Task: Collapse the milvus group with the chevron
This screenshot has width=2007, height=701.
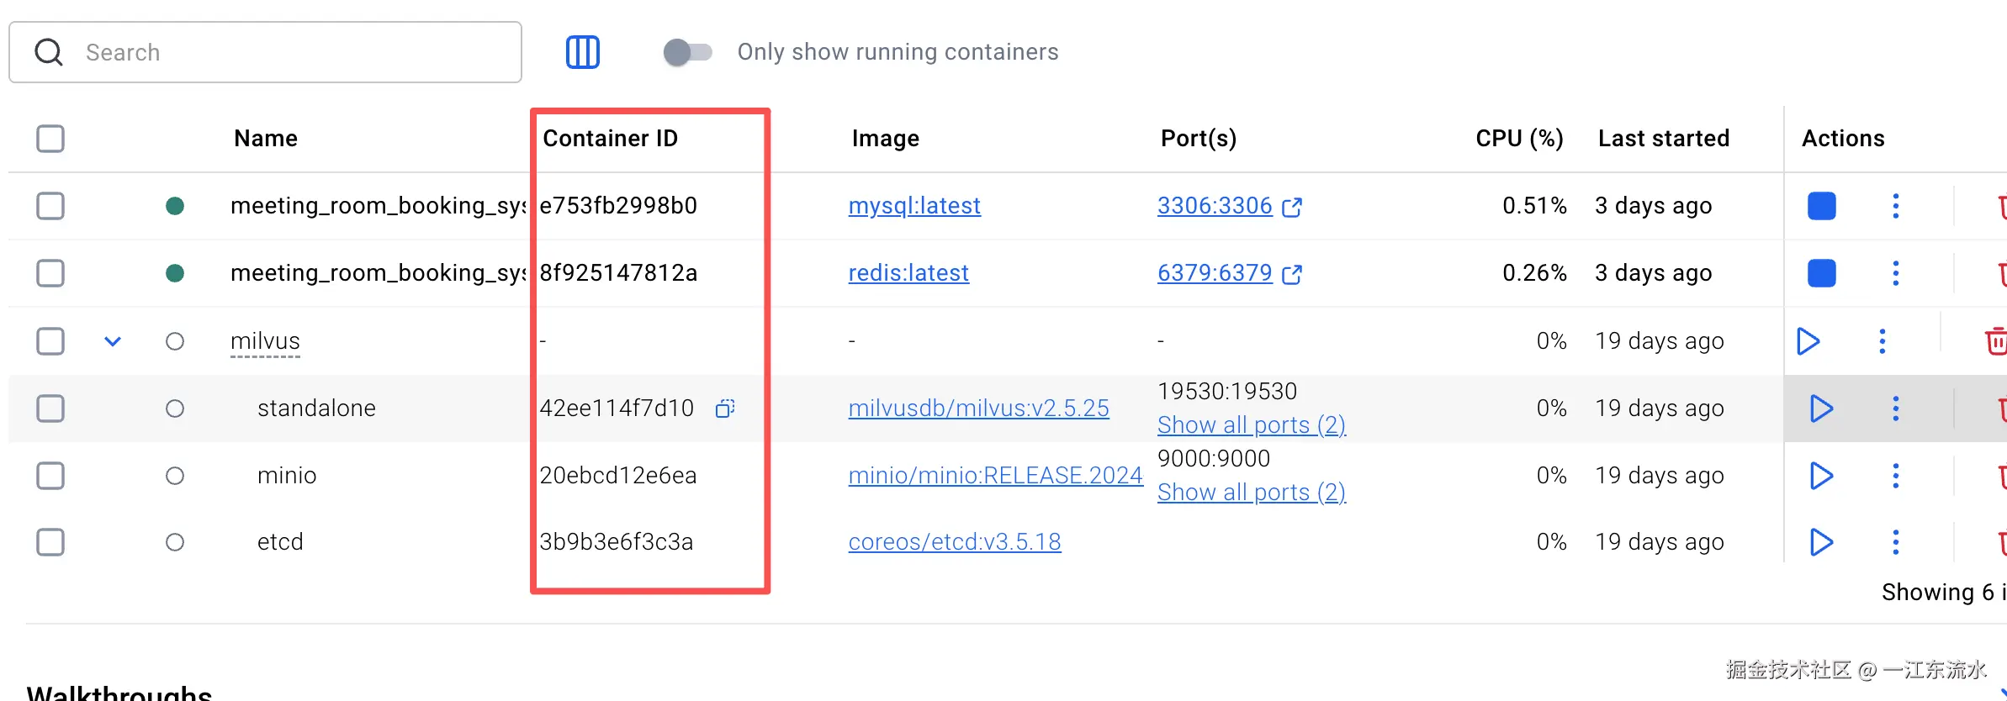Action: (x=113, y=341)
